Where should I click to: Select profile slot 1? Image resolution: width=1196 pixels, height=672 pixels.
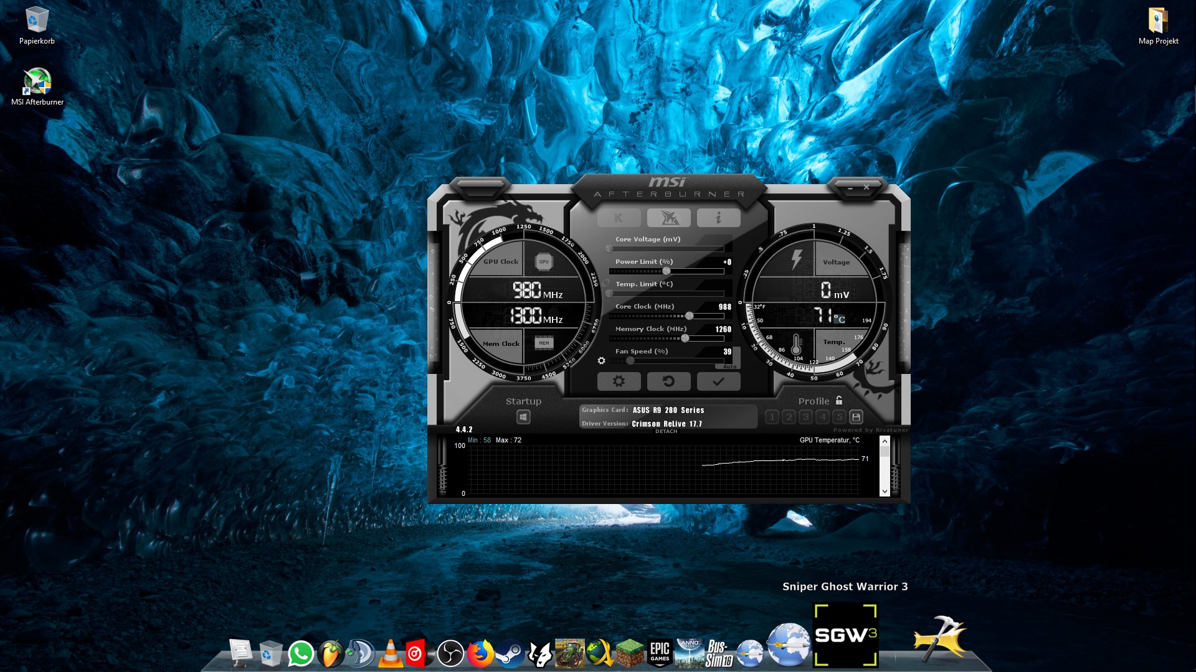pos(772,417)
